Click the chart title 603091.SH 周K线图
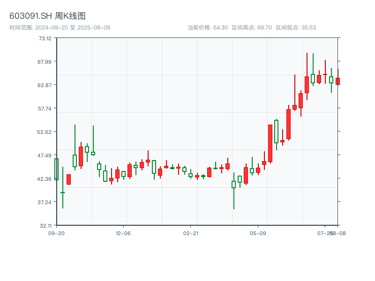 pos(47,16)
